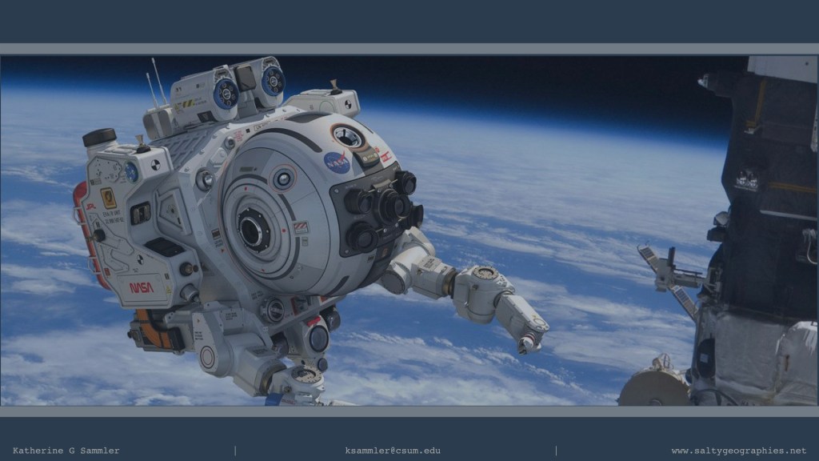This screenshot has width=819, height=461.
Task: Click the gray band above the image
Action: point(409,49)
